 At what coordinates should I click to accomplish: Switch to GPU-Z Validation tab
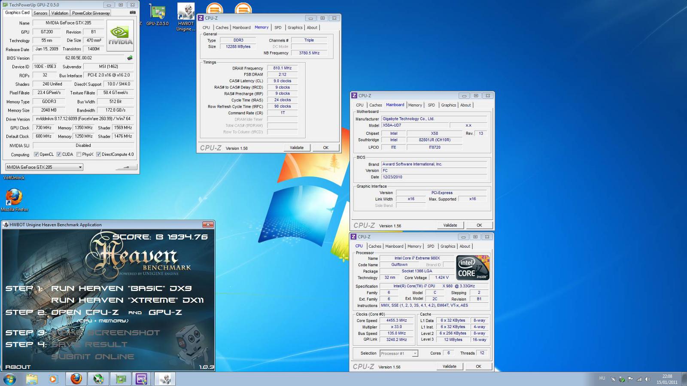(x=60, y=13)
